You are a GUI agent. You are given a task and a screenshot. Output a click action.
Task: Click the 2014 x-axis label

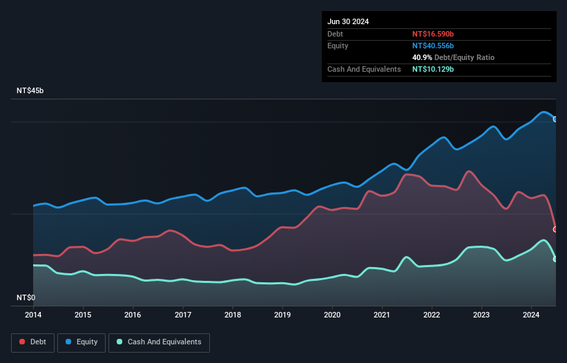click(x=33, y=315)
